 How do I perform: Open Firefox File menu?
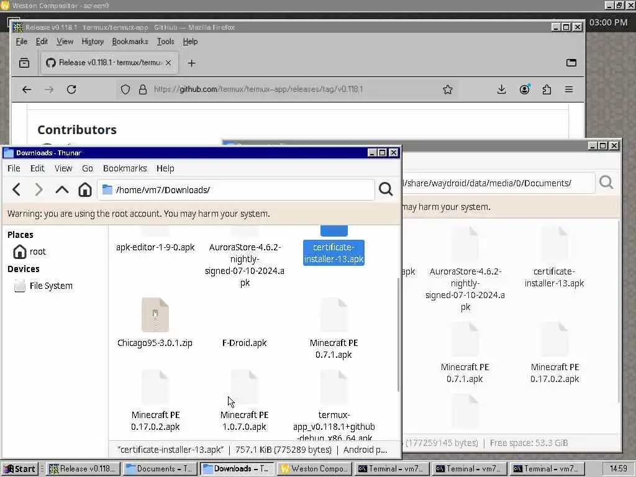(x=21, y=42)
